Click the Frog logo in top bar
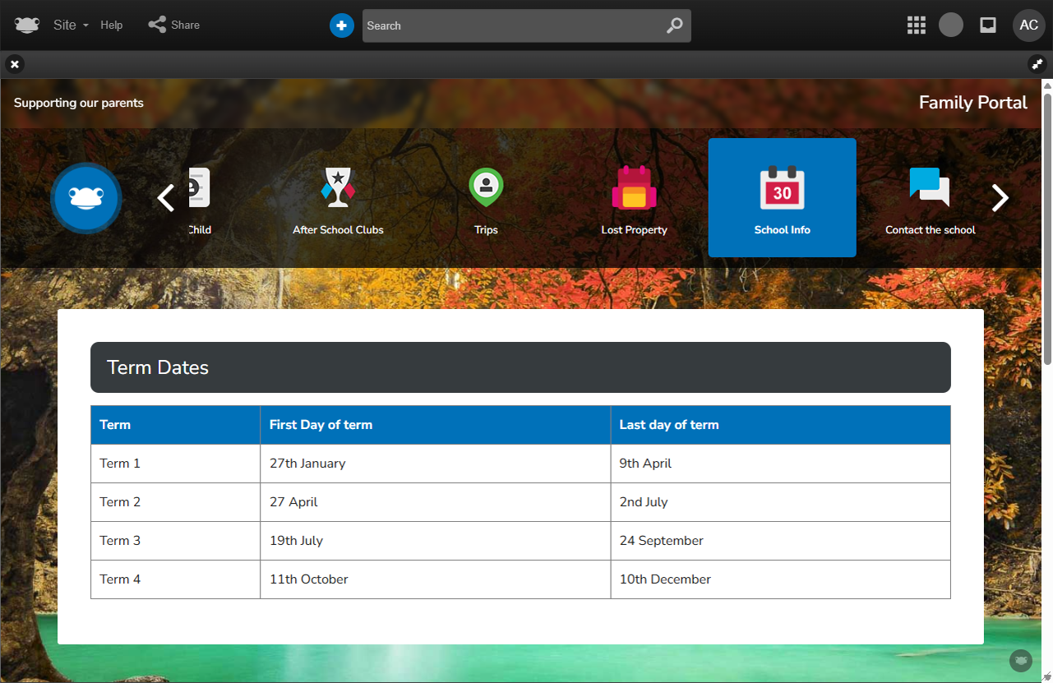The image size is (1053, 683). [26, 25]
